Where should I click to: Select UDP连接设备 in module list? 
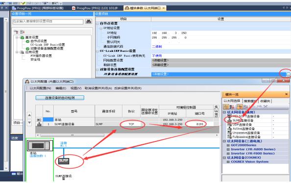coord(242,124)
